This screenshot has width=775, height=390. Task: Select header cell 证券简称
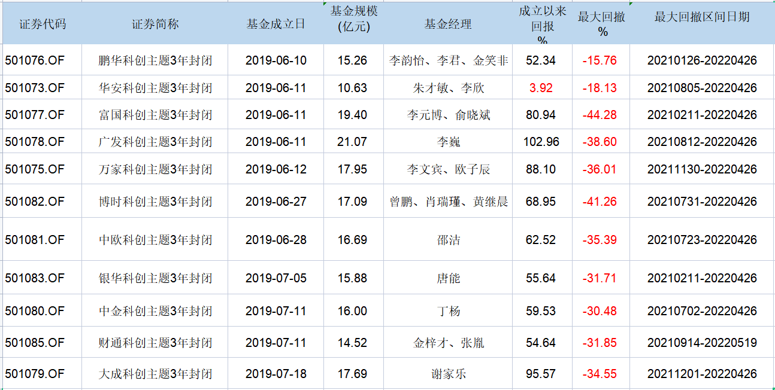pos(155,24)
